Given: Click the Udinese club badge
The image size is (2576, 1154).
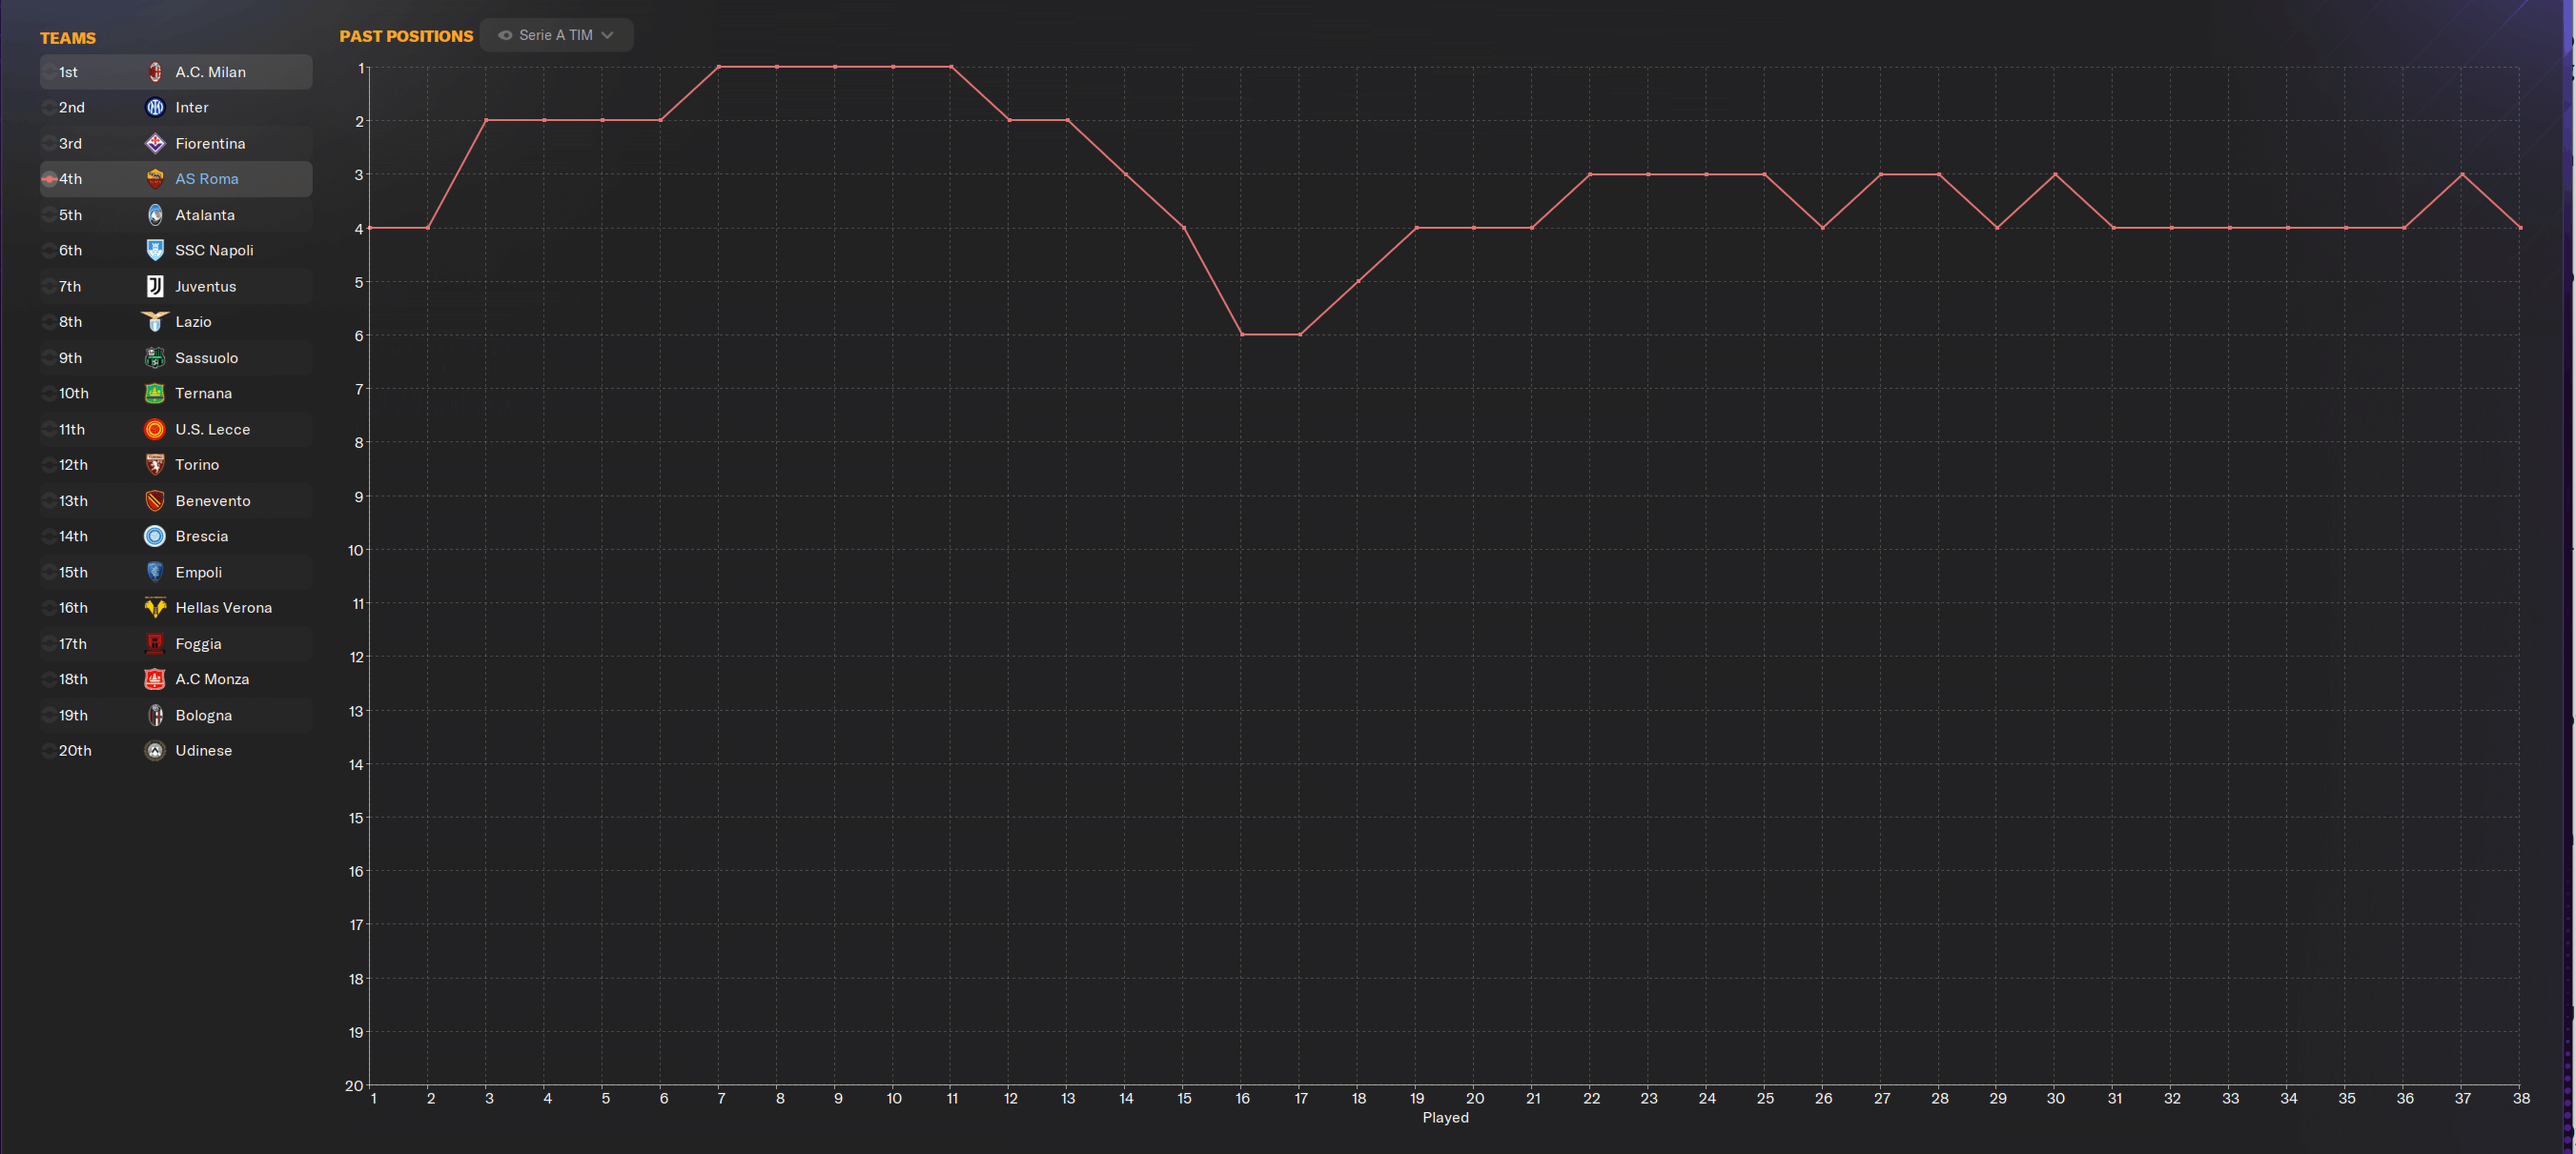Looking at the screenshot, I should pyautogui.click(x=155, y=750).
